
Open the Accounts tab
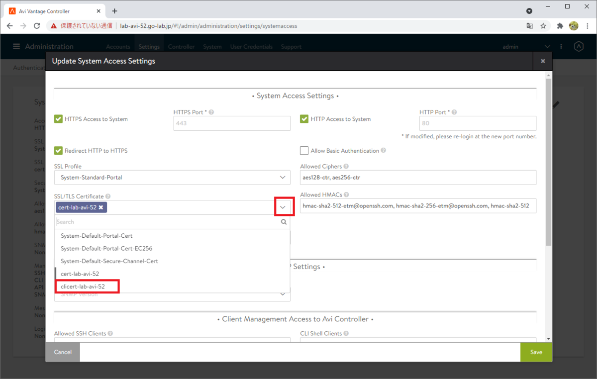tap(118, 47)
